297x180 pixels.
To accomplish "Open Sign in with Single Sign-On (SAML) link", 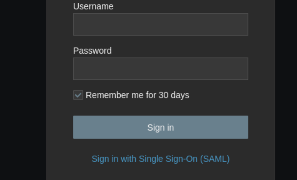I will [160, 159].
